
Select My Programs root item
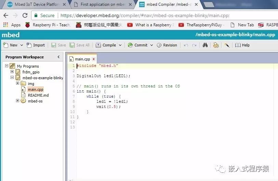[x=28, y=66]
